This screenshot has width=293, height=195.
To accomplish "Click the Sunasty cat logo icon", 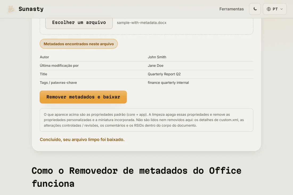I will pyautogui.click(x=11, y=9).
